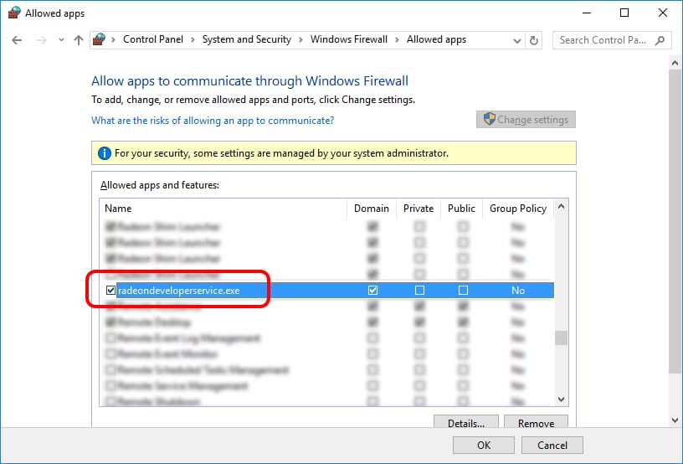Click the scroll down arrow in apps list
This screenshot has height=464, width=683.
[562, 400]
